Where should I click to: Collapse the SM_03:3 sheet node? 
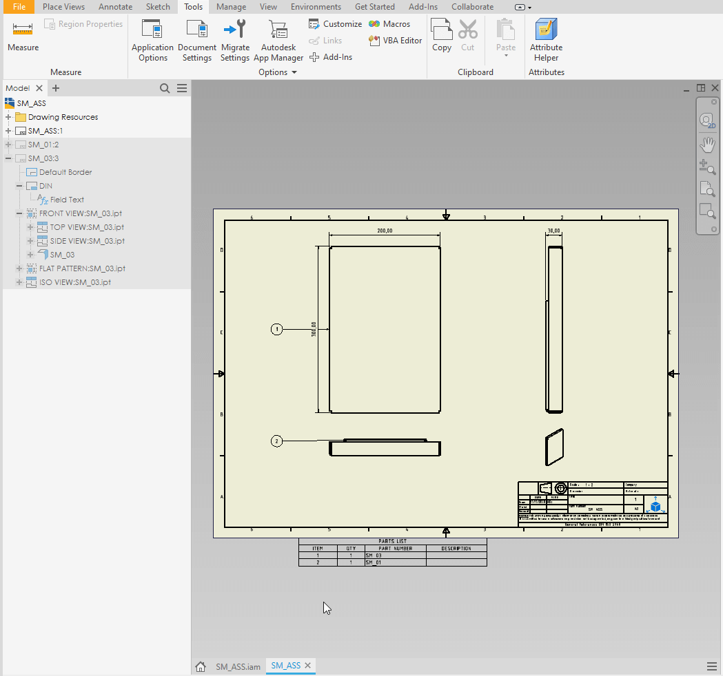point(8,158)
